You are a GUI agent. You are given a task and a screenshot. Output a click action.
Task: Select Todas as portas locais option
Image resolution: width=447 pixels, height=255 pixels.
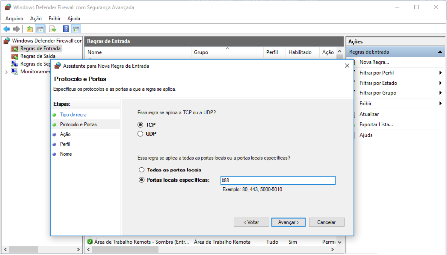point(141,170)
